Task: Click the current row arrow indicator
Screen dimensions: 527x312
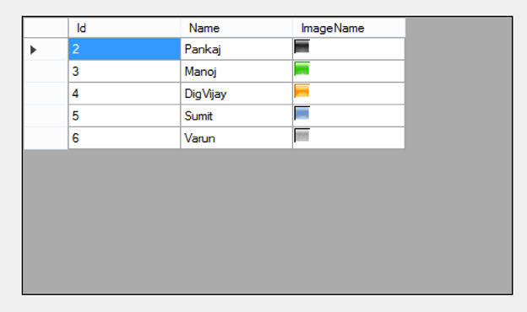Action: pyautogui.click(x=33, y=50)
